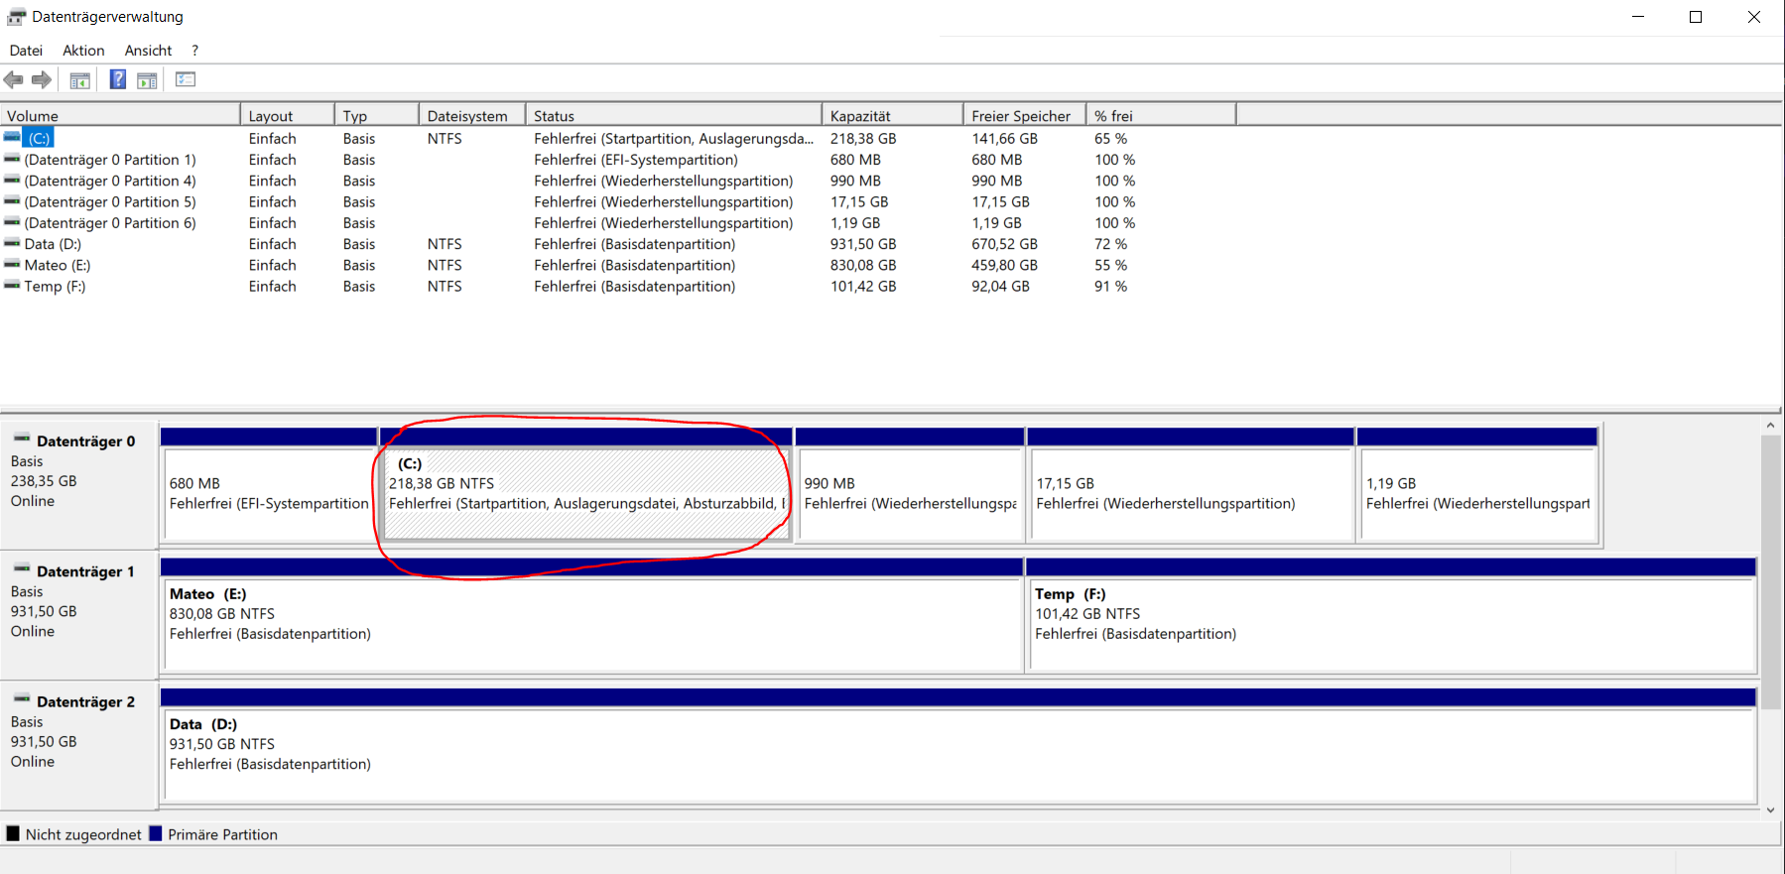Click the Freier Speicher column header
This screenshot has width=1785, height=874.
(x=1021, y=116)
